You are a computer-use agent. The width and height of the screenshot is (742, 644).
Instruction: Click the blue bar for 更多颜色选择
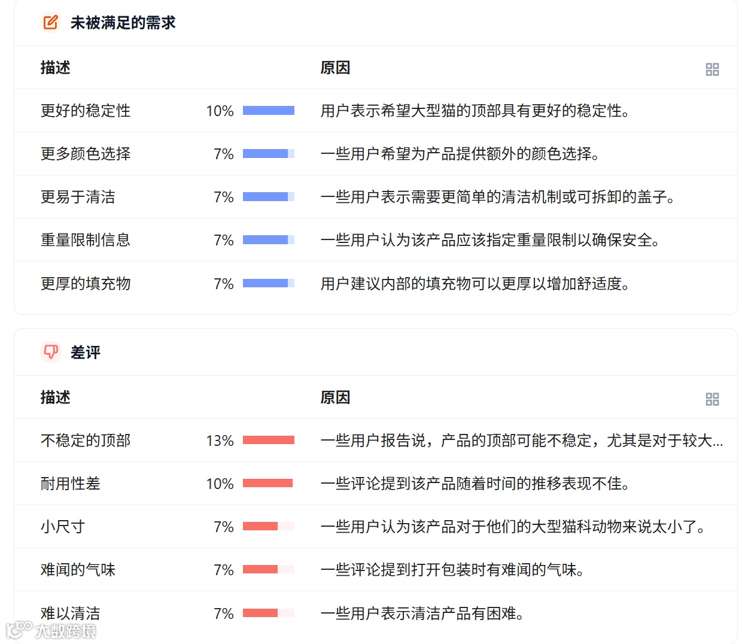point(268,154)
